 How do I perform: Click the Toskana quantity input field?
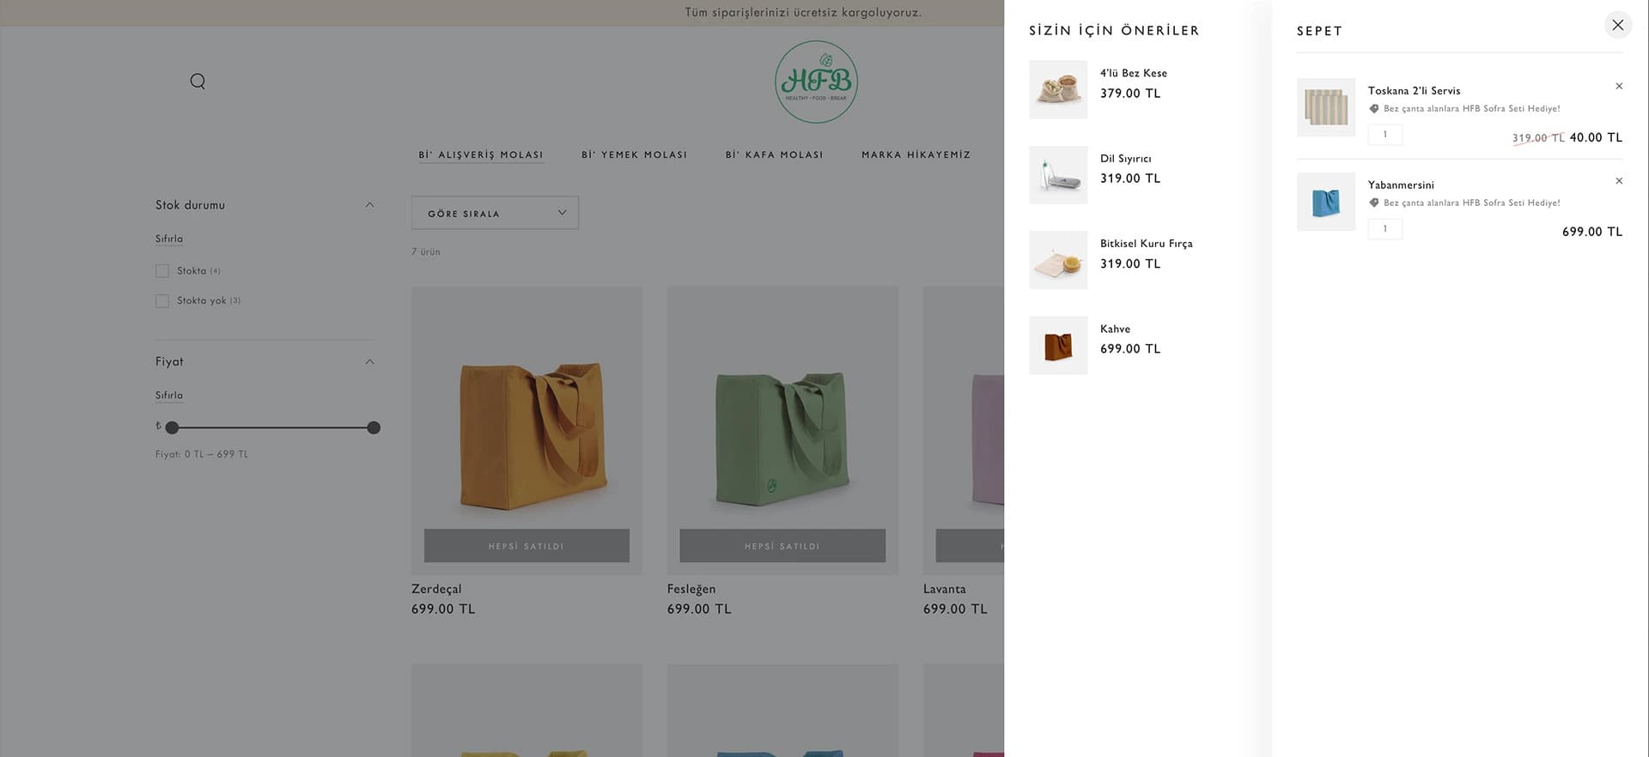coord(1385,135)
